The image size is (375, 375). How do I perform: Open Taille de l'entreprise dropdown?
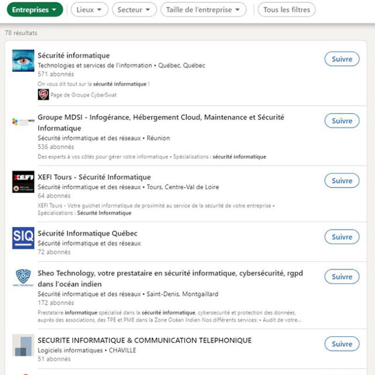click(x=203, y=9)
